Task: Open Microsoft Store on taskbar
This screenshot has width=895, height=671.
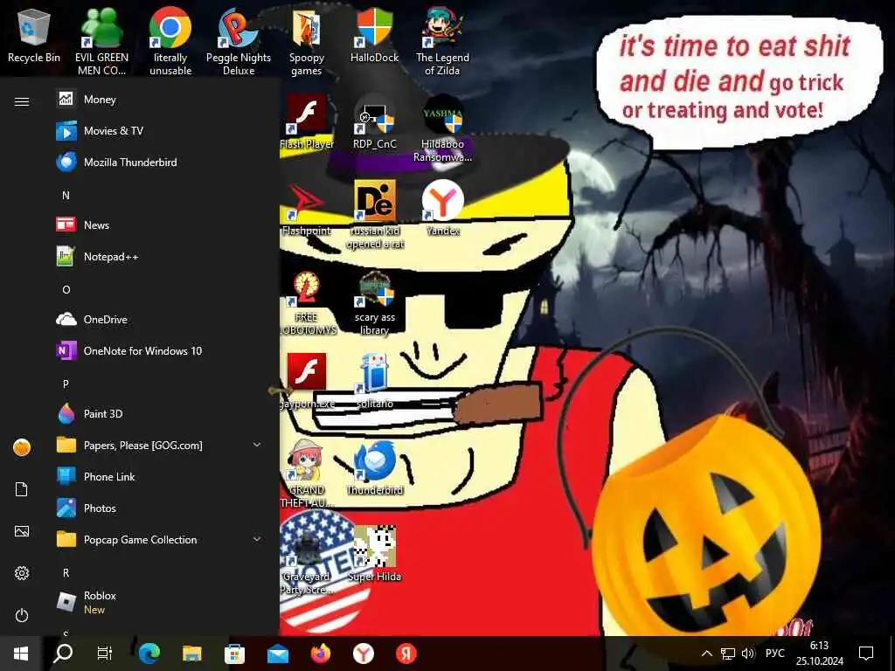Action: pos(234,654)
